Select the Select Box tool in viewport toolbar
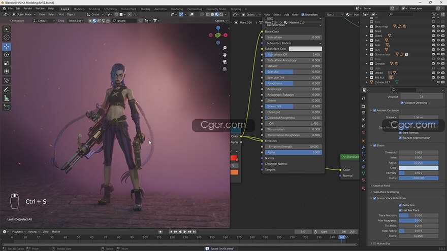Screen dimensions: 447x251 (x=7, y=29)
